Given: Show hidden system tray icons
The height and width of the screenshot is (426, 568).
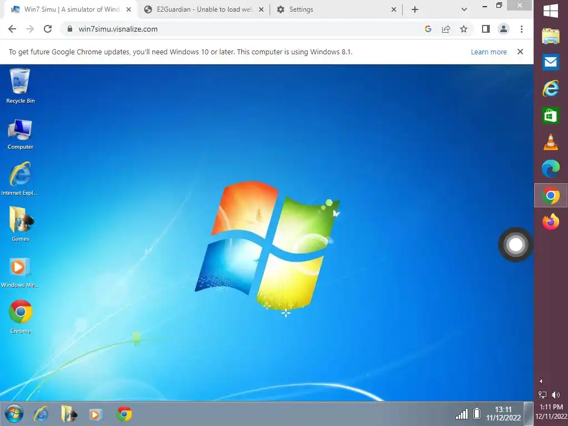Looking at the screenshot, I should point(541,381).
